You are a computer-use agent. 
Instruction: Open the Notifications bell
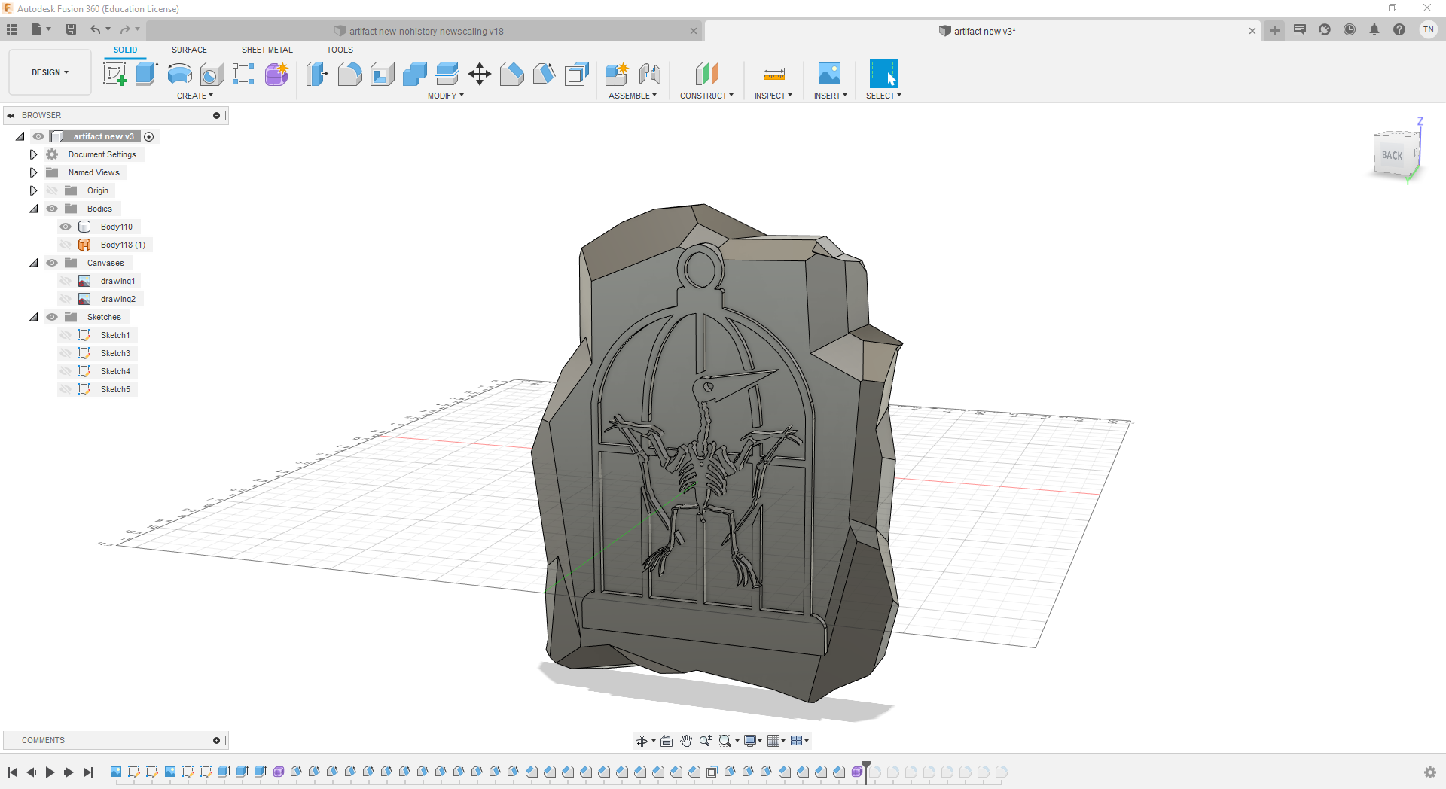click(x=1374, y=29)
